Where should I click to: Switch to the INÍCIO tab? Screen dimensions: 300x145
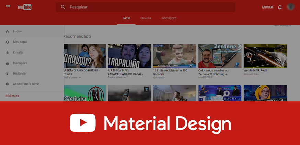pyautogui.click(x=126, y=18)
